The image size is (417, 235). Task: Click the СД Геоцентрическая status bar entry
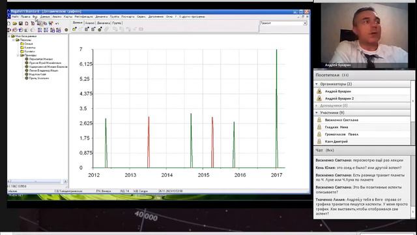pyautogui.click(x=68, y=191)
